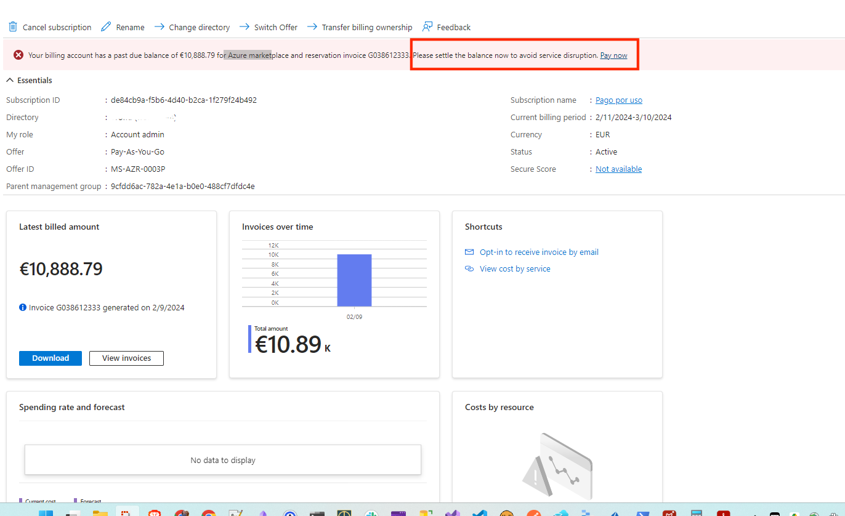The height and width of the screenshot is (516, 845).
Task: Open Google Chrome from the taskbar
Action: click(209, 512)
